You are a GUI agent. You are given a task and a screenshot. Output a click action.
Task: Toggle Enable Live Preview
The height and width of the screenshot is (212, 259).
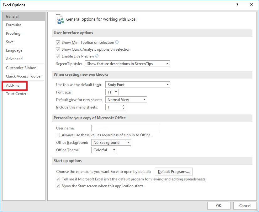tap(58, 56)
